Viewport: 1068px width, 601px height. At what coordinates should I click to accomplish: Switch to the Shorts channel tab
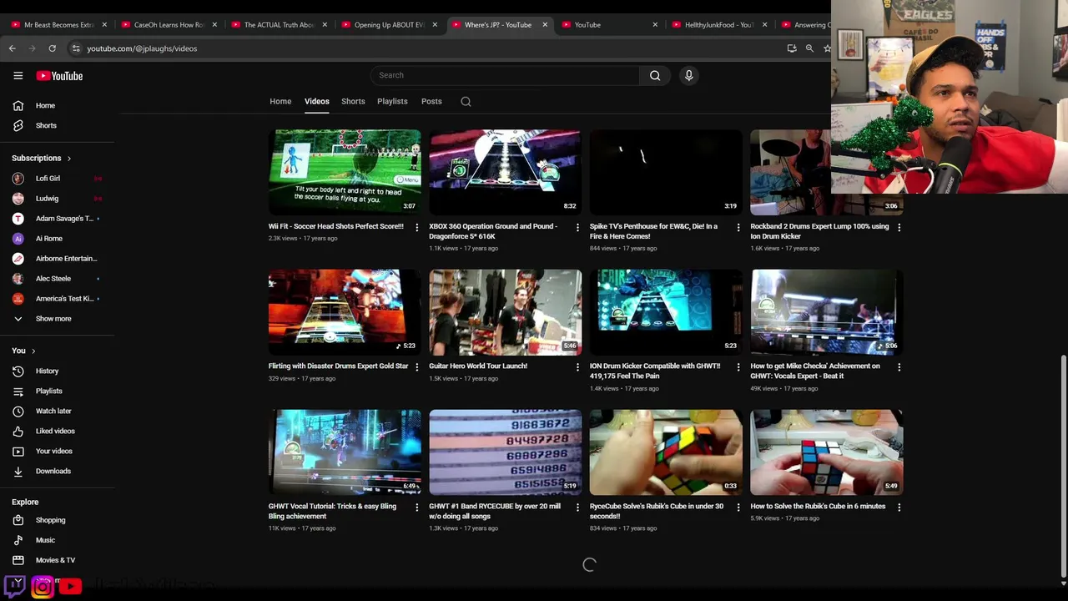tap(353, 102)
